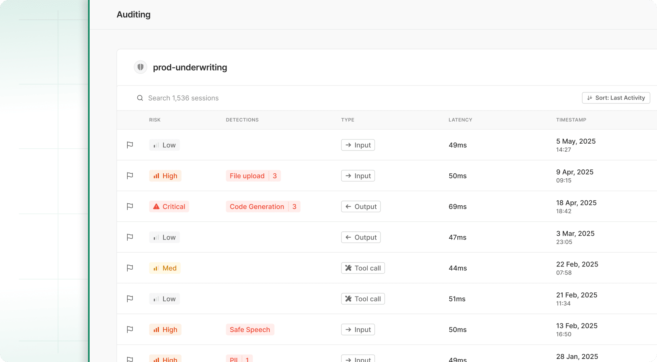Click the Safe Speech detection tag
657x362 pixels.
click(250, 330)
